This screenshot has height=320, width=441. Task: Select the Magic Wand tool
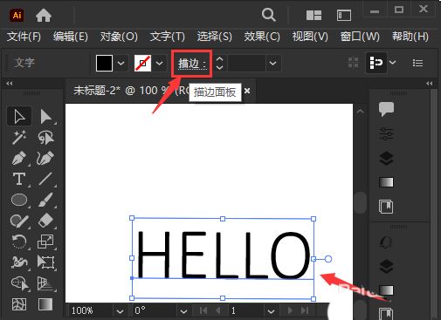click(19, 137)
